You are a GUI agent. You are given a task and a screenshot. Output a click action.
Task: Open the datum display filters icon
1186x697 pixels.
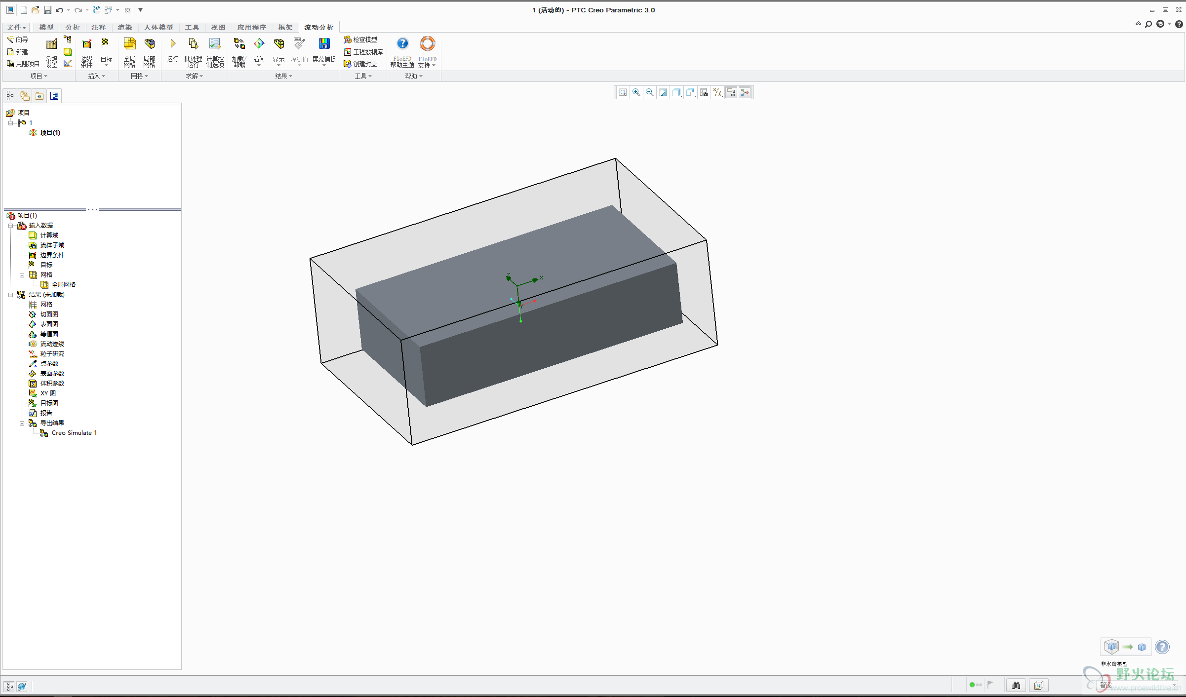718,92
